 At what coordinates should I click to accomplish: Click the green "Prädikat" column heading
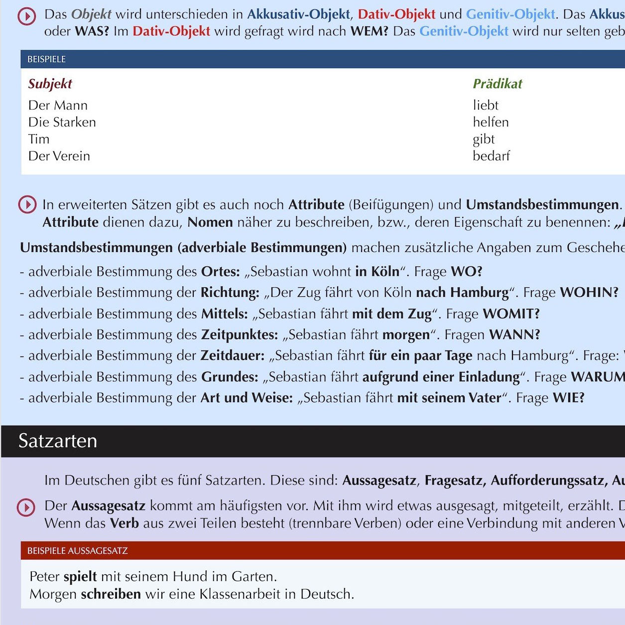(x=497, y=84)
